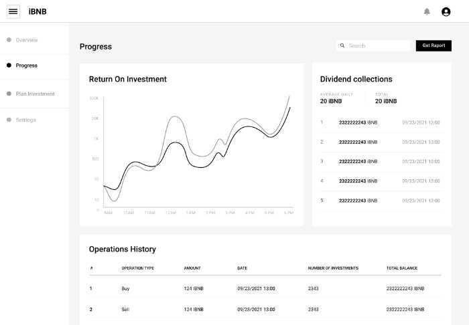Screen dimensions: 469x325
Task: Click the Total Balance column header
Action: point(402,268)
